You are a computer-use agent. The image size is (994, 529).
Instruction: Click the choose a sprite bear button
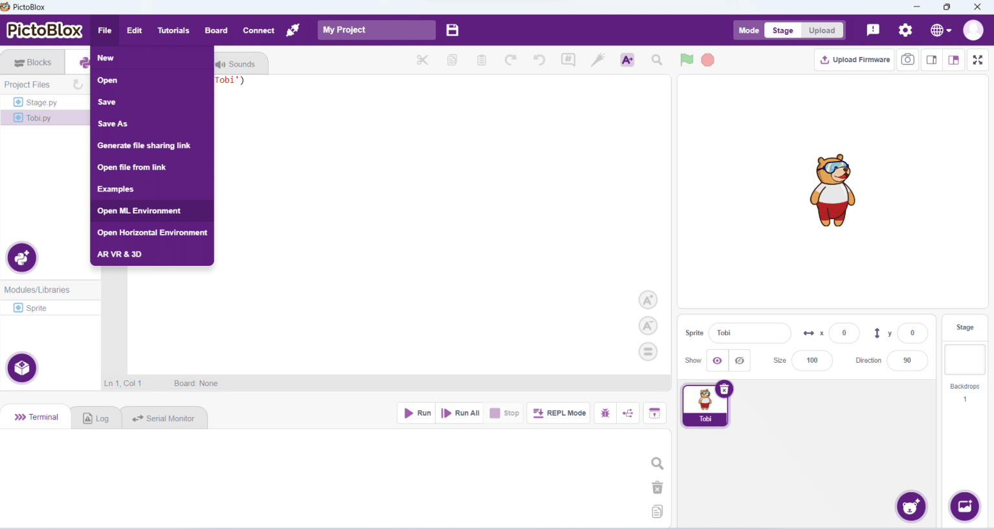pos(911,506)
